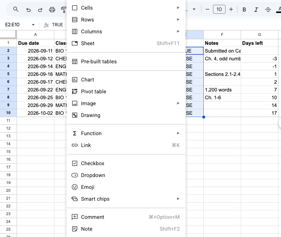The image size is (281, 237).
Task: Select Pivot table menu item
Action: [x=126, y=91]
